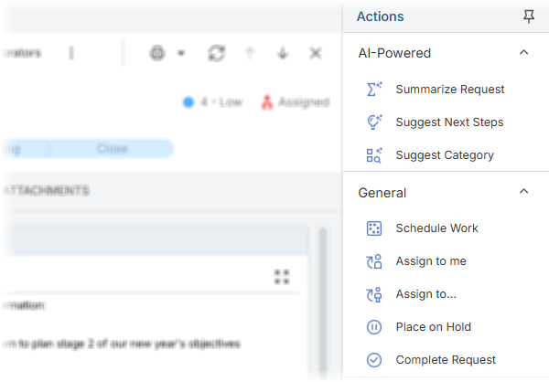The width and height of the screenshot is (549, 382).
Task: Click the Place on Hold pause icon
Action: [x=373, y=327]
